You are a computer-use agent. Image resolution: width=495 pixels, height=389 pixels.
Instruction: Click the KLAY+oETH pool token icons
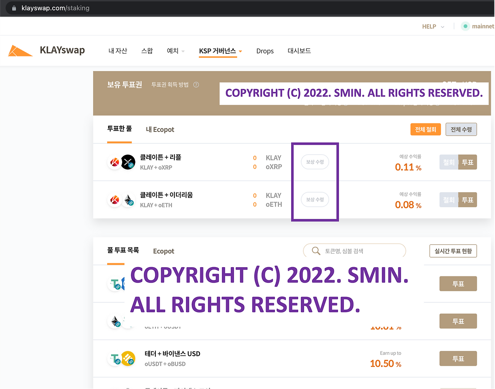(x=121, y=200)
